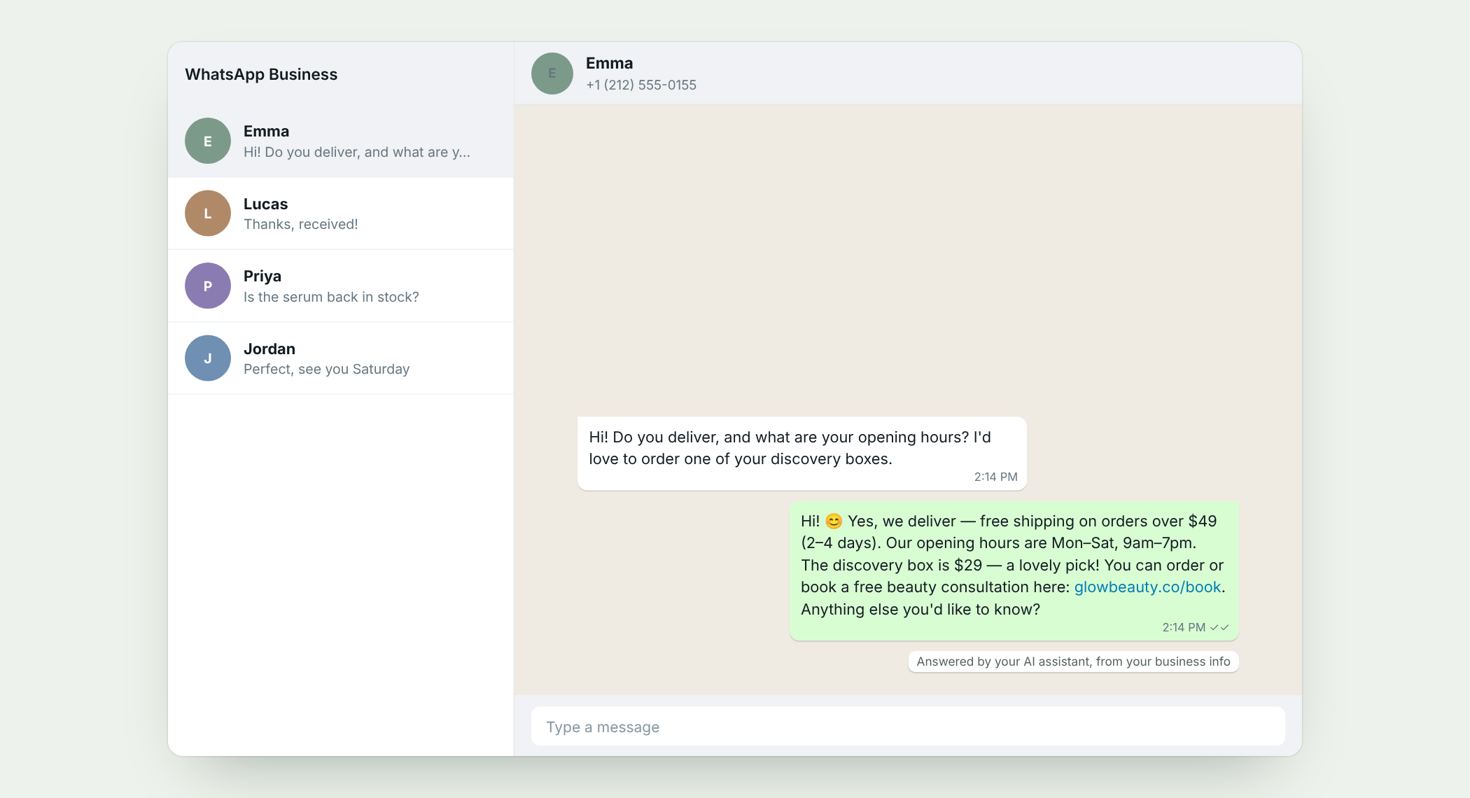Screen dimensions: 1470x798
Task: Click Jordan's blue J avatar
Action: point(208,358)
